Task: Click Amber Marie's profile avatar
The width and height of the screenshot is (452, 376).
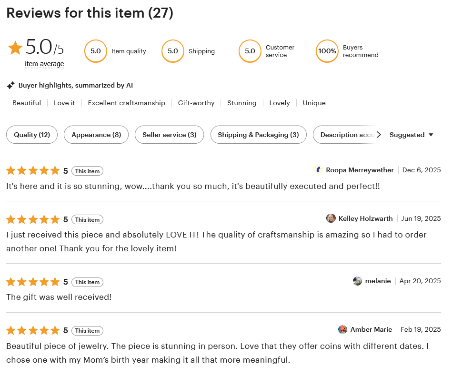Action: pyautogui.click(x=342, y=329)
